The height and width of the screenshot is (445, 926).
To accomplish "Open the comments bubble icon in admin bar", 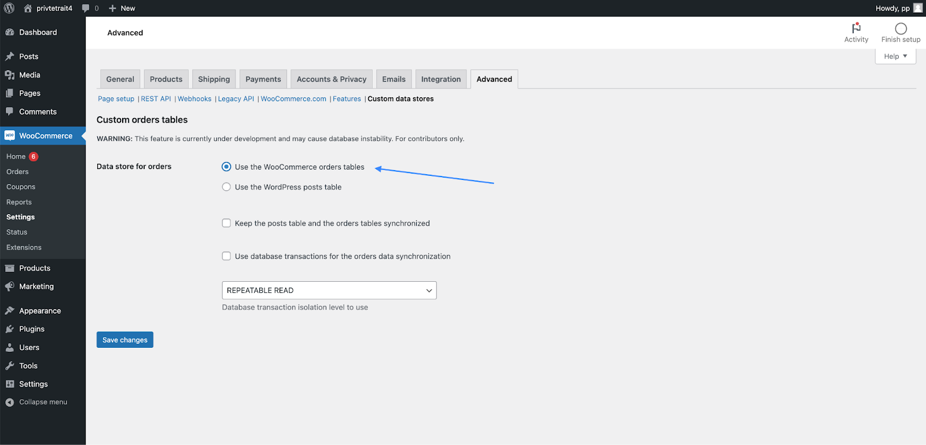I will pos(86,8).
